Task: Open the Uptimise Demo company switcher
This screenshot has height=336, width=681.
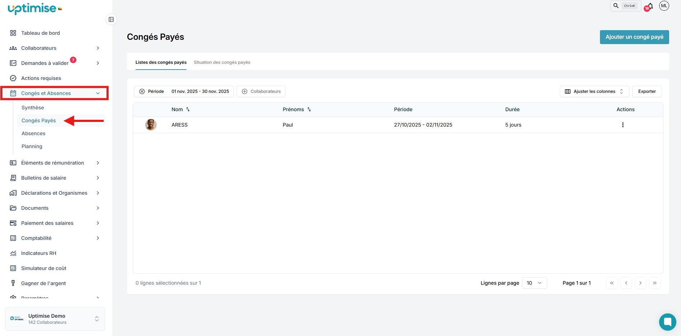Action: (55, 319)
